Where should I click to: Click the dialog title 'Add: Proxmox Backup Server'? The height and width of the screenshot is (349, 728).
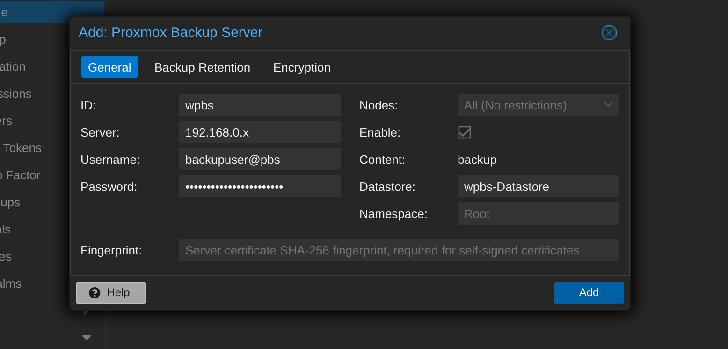171,32
